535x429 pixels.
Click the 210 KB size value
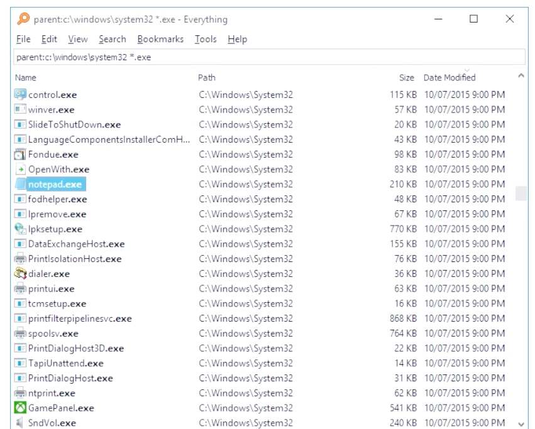coord(404,185)
